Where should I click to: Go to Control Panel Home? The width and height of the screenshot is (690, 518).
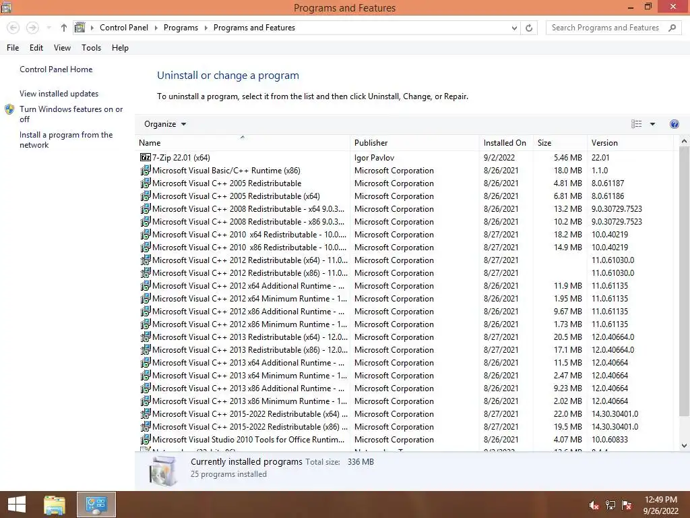pos(56,69)
